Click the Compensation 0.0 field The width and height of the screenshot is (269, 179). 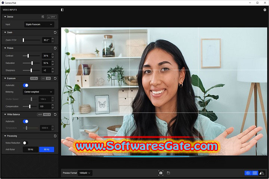pyautogui.click(x=44, y=107)
